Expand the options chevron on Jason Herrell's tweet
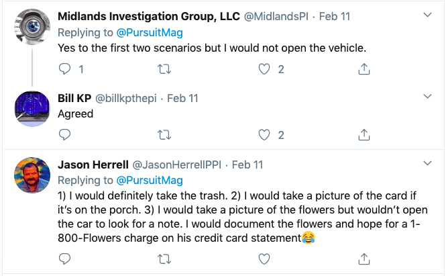 429,164
